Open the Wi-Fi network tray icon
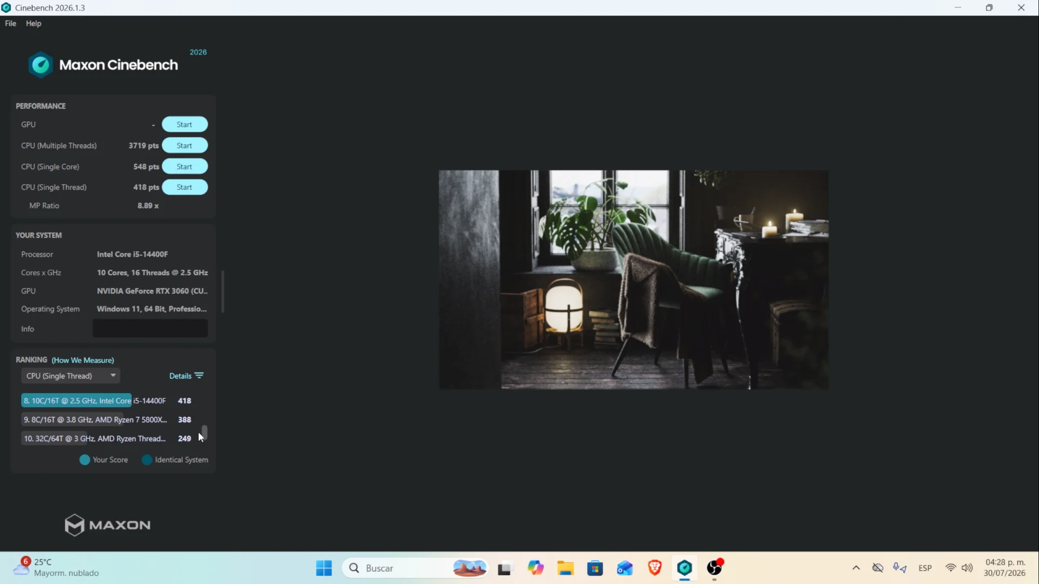The height and width of the screenshot is (584, 1039). coord(951,568)
